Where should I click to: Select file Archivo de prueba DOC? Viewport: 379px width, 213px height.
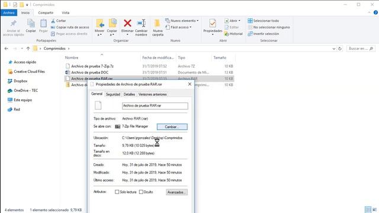click(149, 72)
